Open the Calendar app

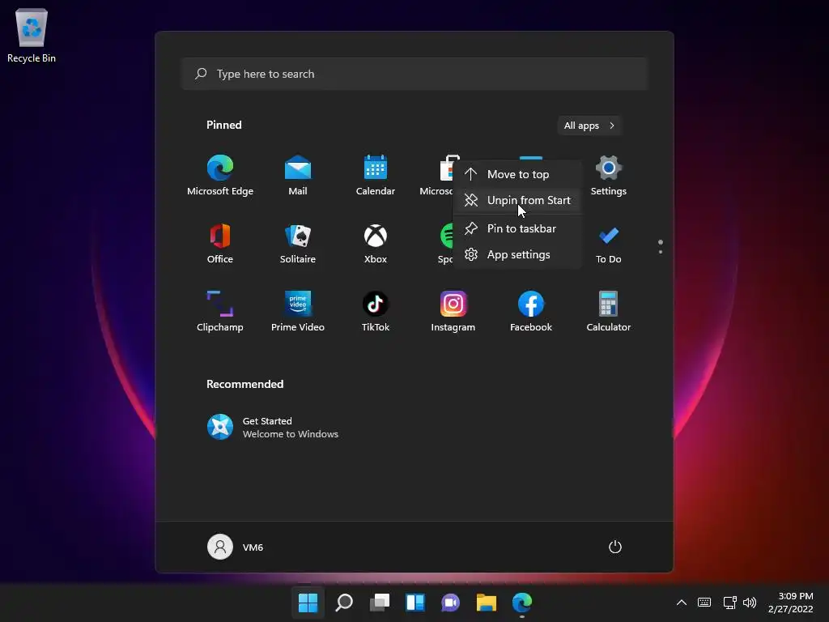[376, 176]
